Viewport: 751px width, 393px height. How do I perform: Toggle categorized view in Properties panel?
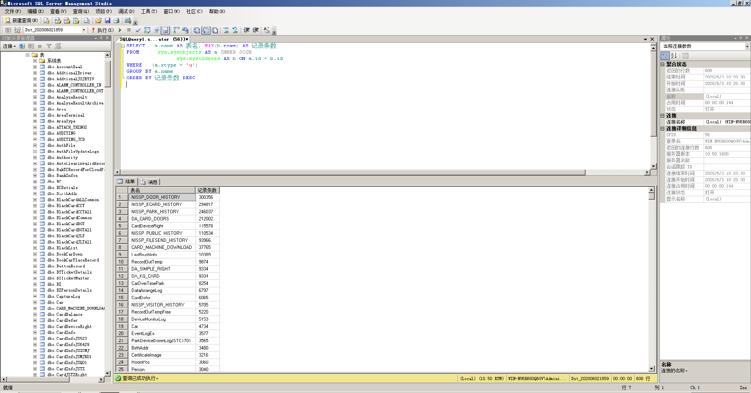[665, 56]
